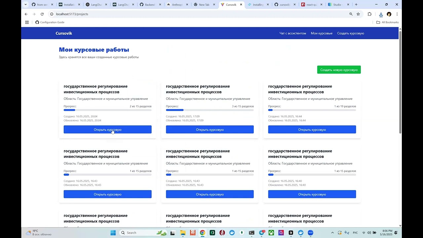Select Мои курсовые in the navigation bar

tap(321, 33)
